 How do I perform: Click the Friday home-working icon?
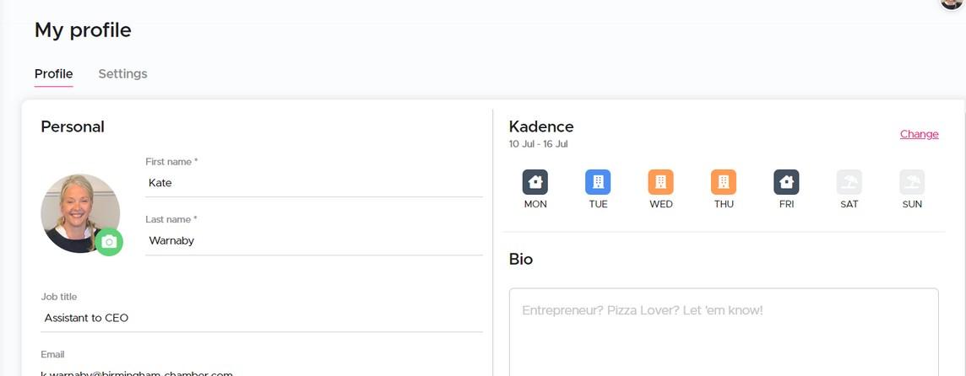click(786, 182)
